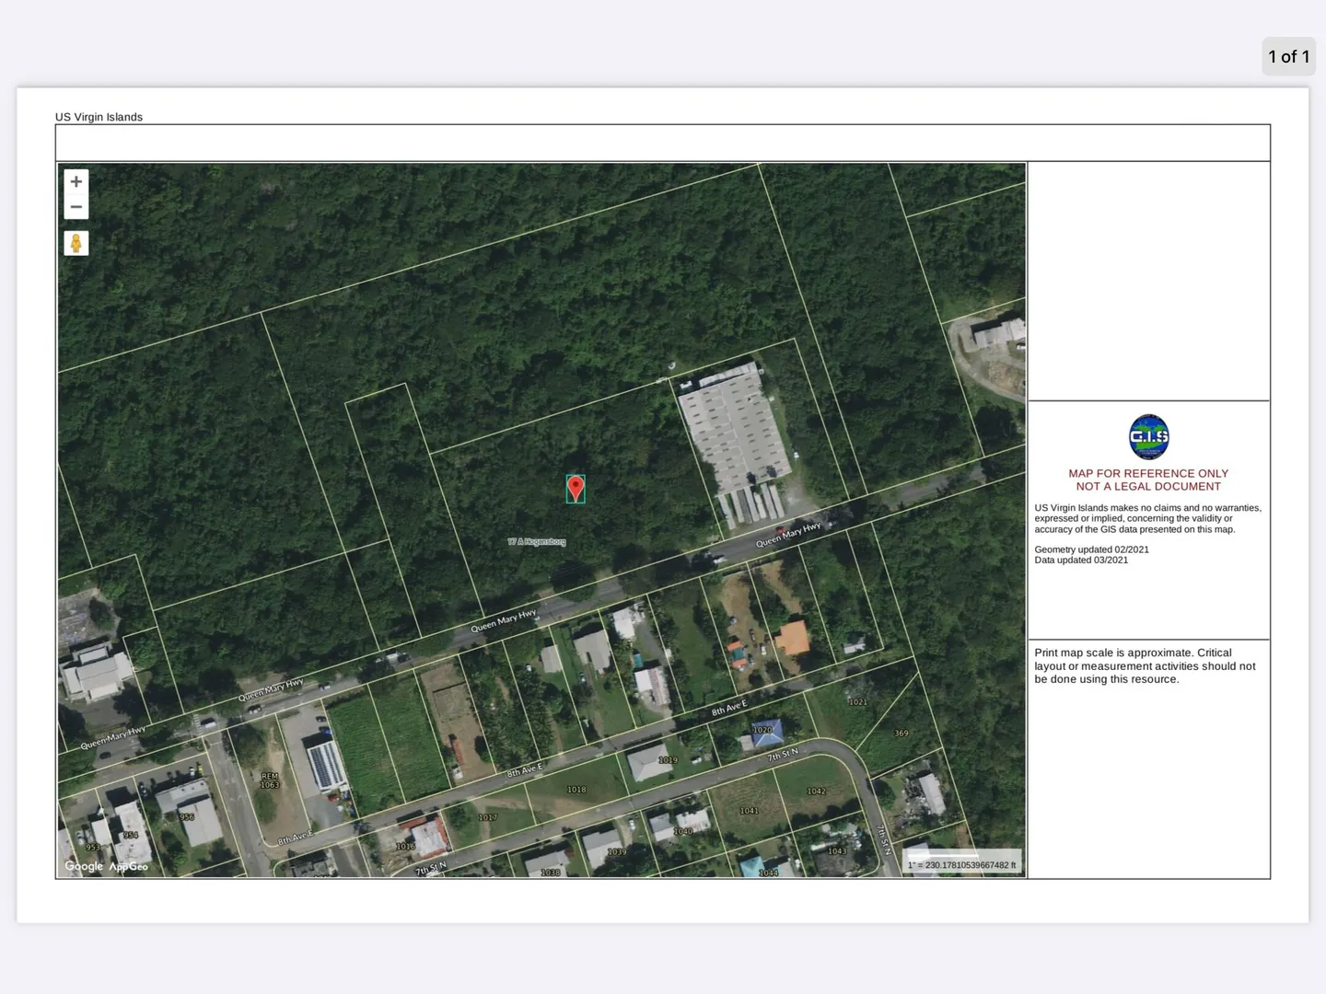Select the 17 A Hogensborg parcel label
Image resolution: width=1326 pixels, height=994 pixels.
[x=537, y=542]
